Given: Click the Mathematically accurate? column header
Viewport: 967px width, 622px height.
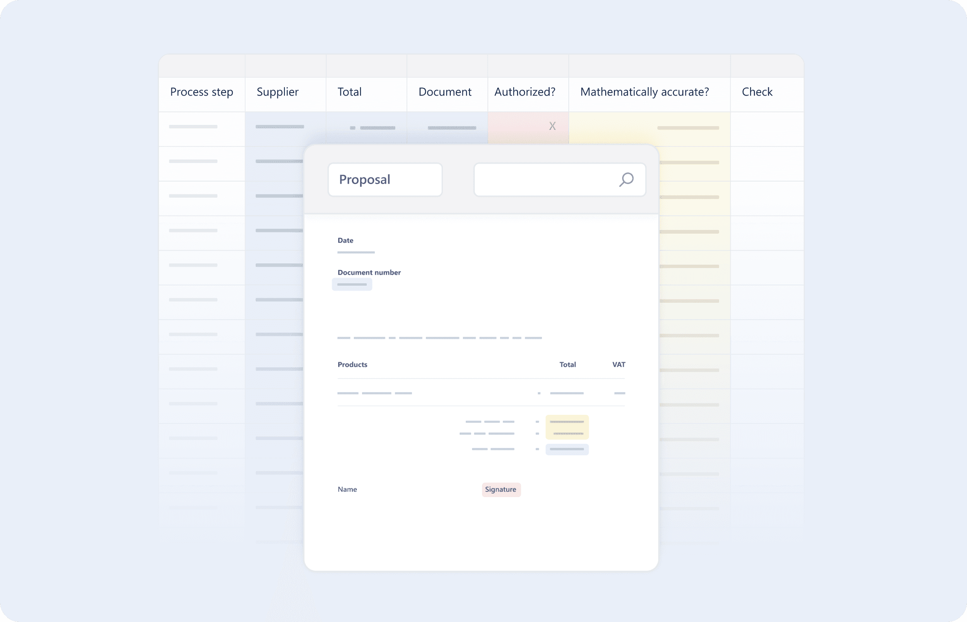Looking at the screenshot, I should [x=644, y=92].
